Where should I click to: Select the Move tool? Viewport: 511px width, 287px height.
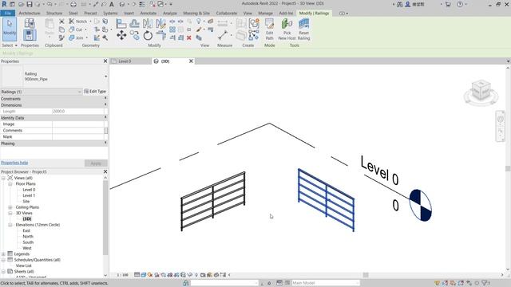[x=121, y=35]
